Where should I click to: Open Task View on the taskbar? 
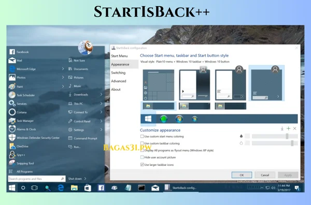pyautogui.click(x=34, y=187)
